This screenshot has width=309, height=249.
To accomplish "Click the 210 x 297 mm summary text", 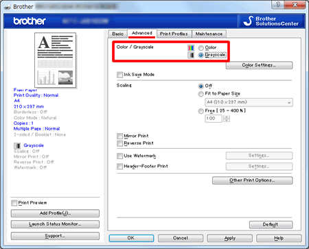I will point(29,106).
